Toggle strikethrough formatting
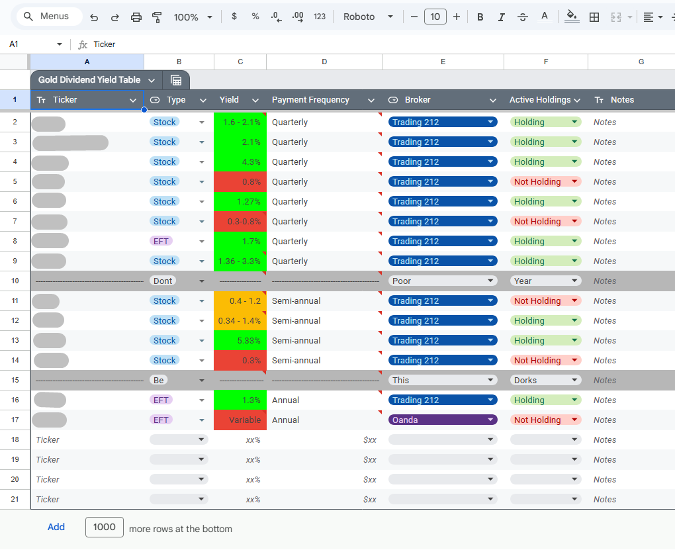This screenshot has width=675, height=550. pyautogui.click(x=523, y=17)
